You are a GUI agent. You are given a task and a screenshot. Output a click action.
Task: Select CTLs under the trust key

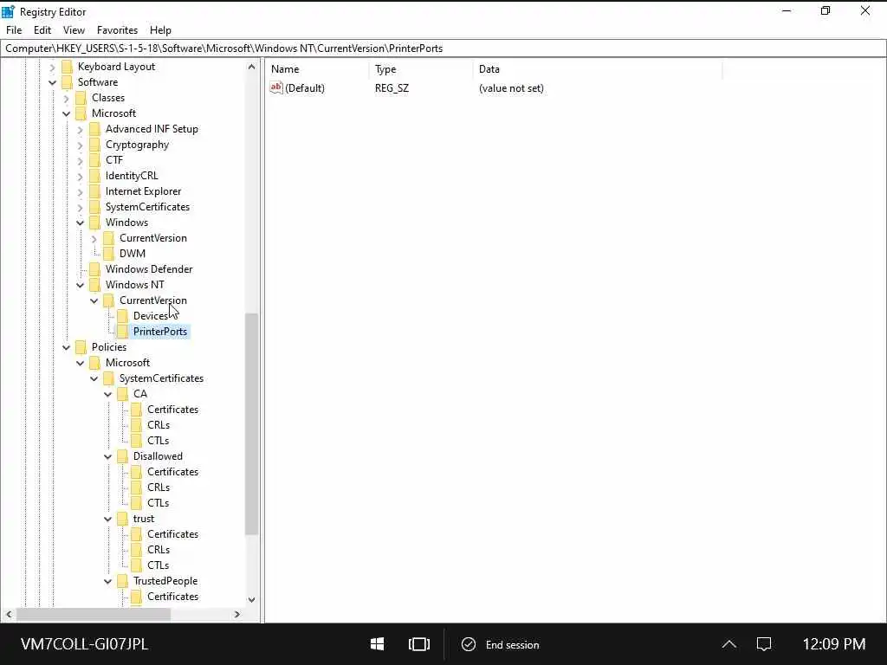158,565
